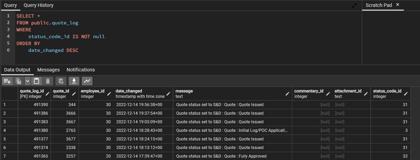The image size is (420, 160).
Task: Click cell with quote_log_id 491374
Action: click(x=34, y=148)
